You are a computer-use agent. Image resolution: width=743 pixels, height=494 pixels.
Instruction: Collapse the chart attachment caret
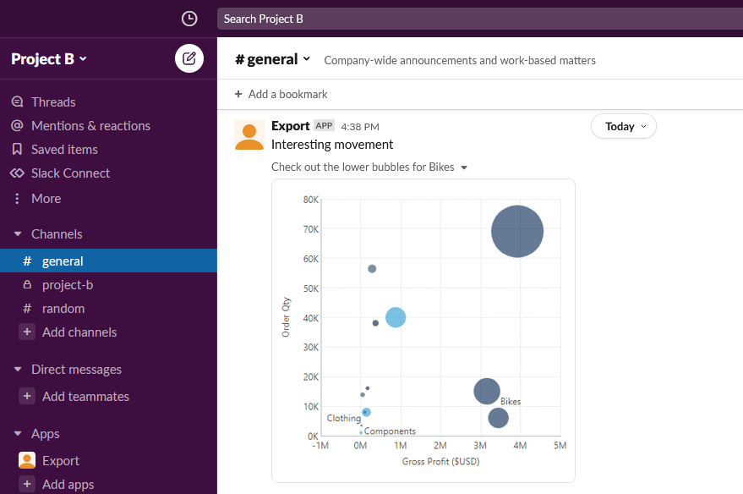click(464, 167)
